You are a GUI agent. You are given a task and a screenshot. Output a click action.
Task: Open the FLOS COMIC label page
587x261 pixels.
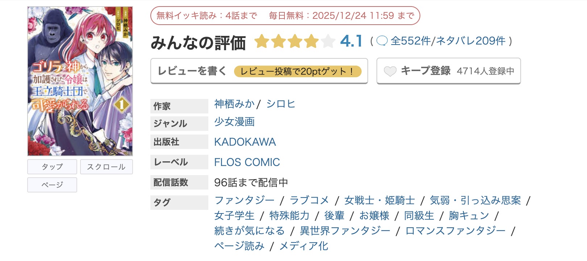[x=247, y=162]
